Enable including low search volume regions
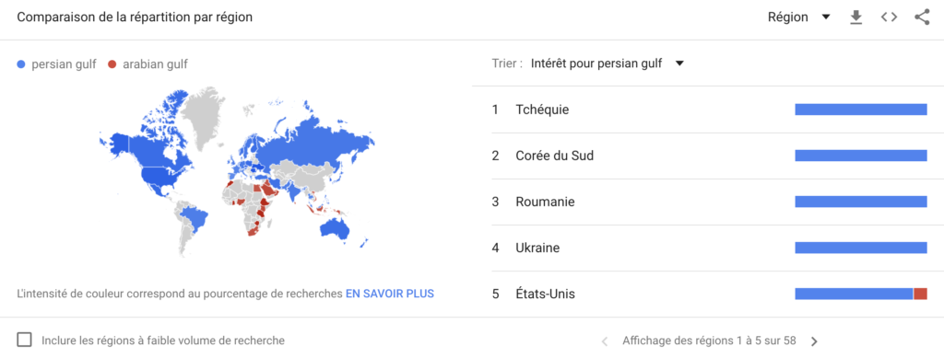The width and height of the screenshot is (944, 358). click(25, 340)
